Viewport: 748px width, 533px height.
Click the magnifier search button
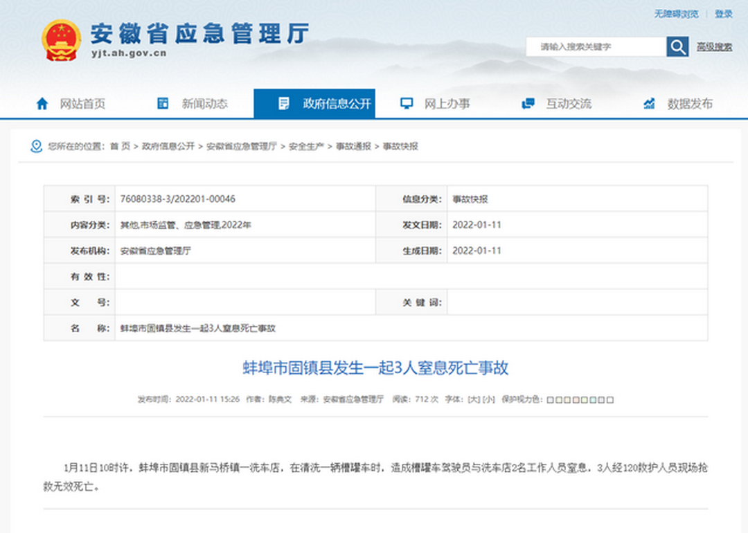(x=677, y=46)
